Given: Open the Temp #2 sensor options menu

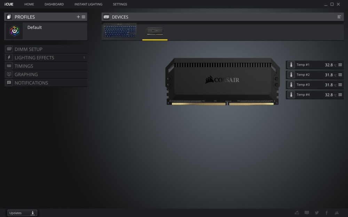Looking at the screenshot, I should tap(340, 75).
